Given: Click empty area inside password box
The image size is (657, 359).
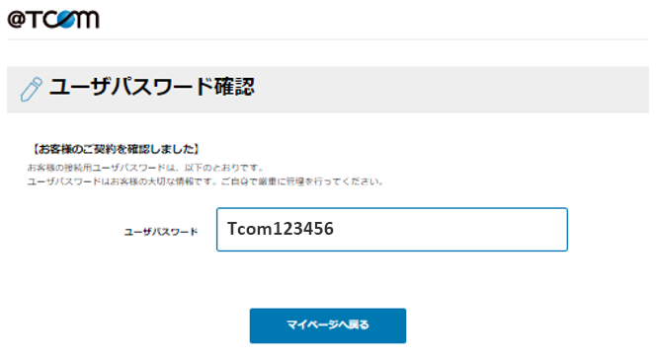Looking at the screenshot, I should click(451, 230).
